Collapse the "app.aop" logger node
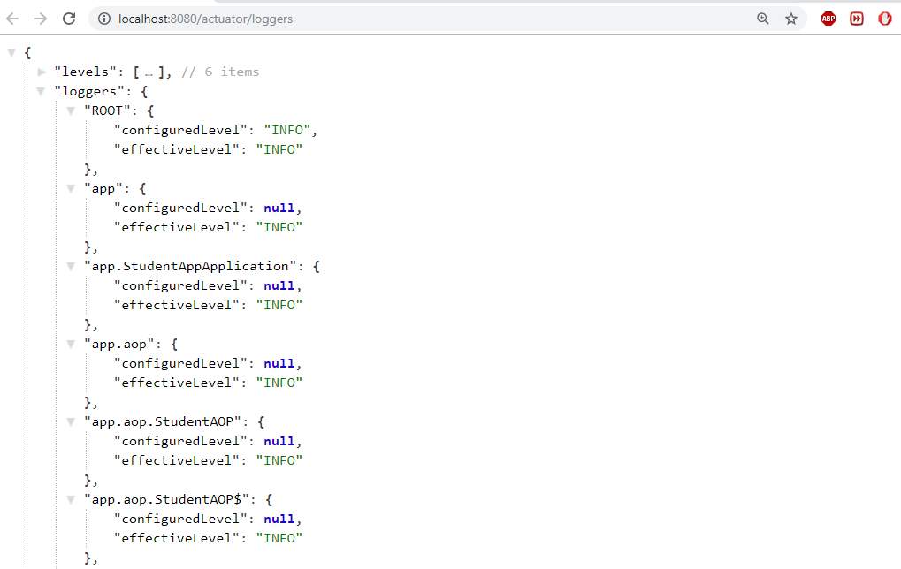901x569 pixels. (71, 344)
